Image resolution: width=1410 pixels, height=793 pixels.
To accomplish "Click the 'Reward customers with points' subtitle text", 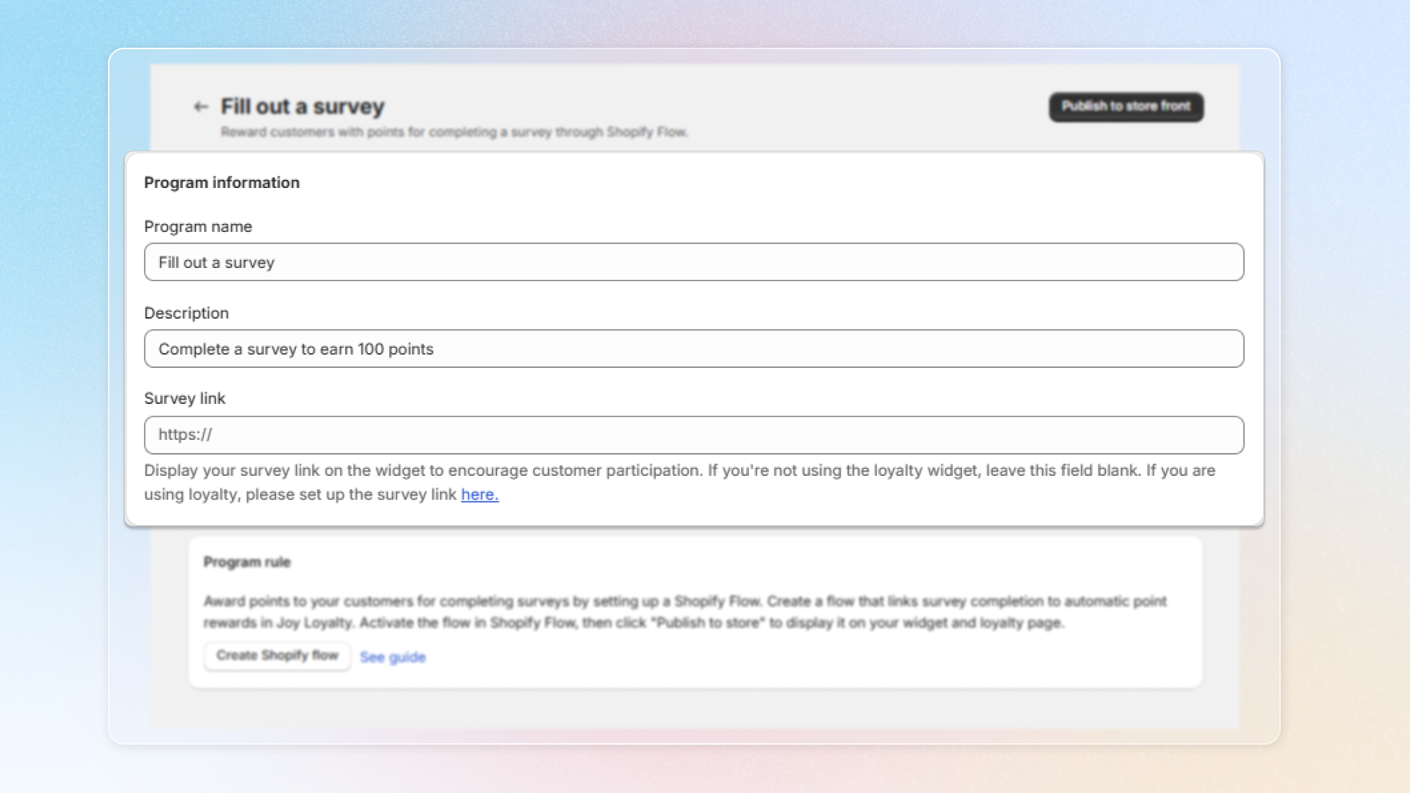I will (x=454, y=132).
